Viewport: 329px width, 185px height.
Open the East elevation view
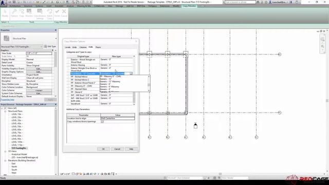point(13,163)
